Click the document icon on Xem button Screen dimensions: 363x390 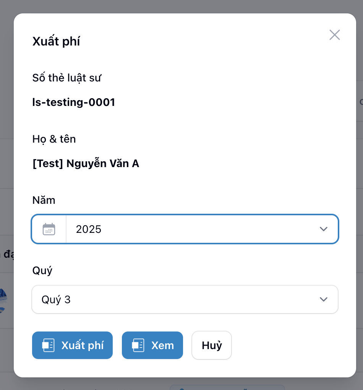click(x=138, y=345)
